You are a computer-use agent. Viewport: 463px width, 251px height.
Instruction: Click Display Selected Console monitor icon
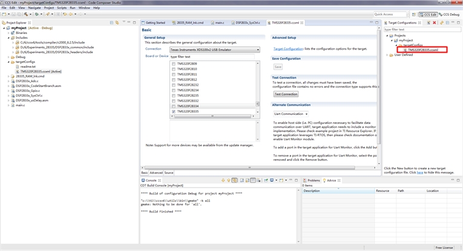pos(272,180)
